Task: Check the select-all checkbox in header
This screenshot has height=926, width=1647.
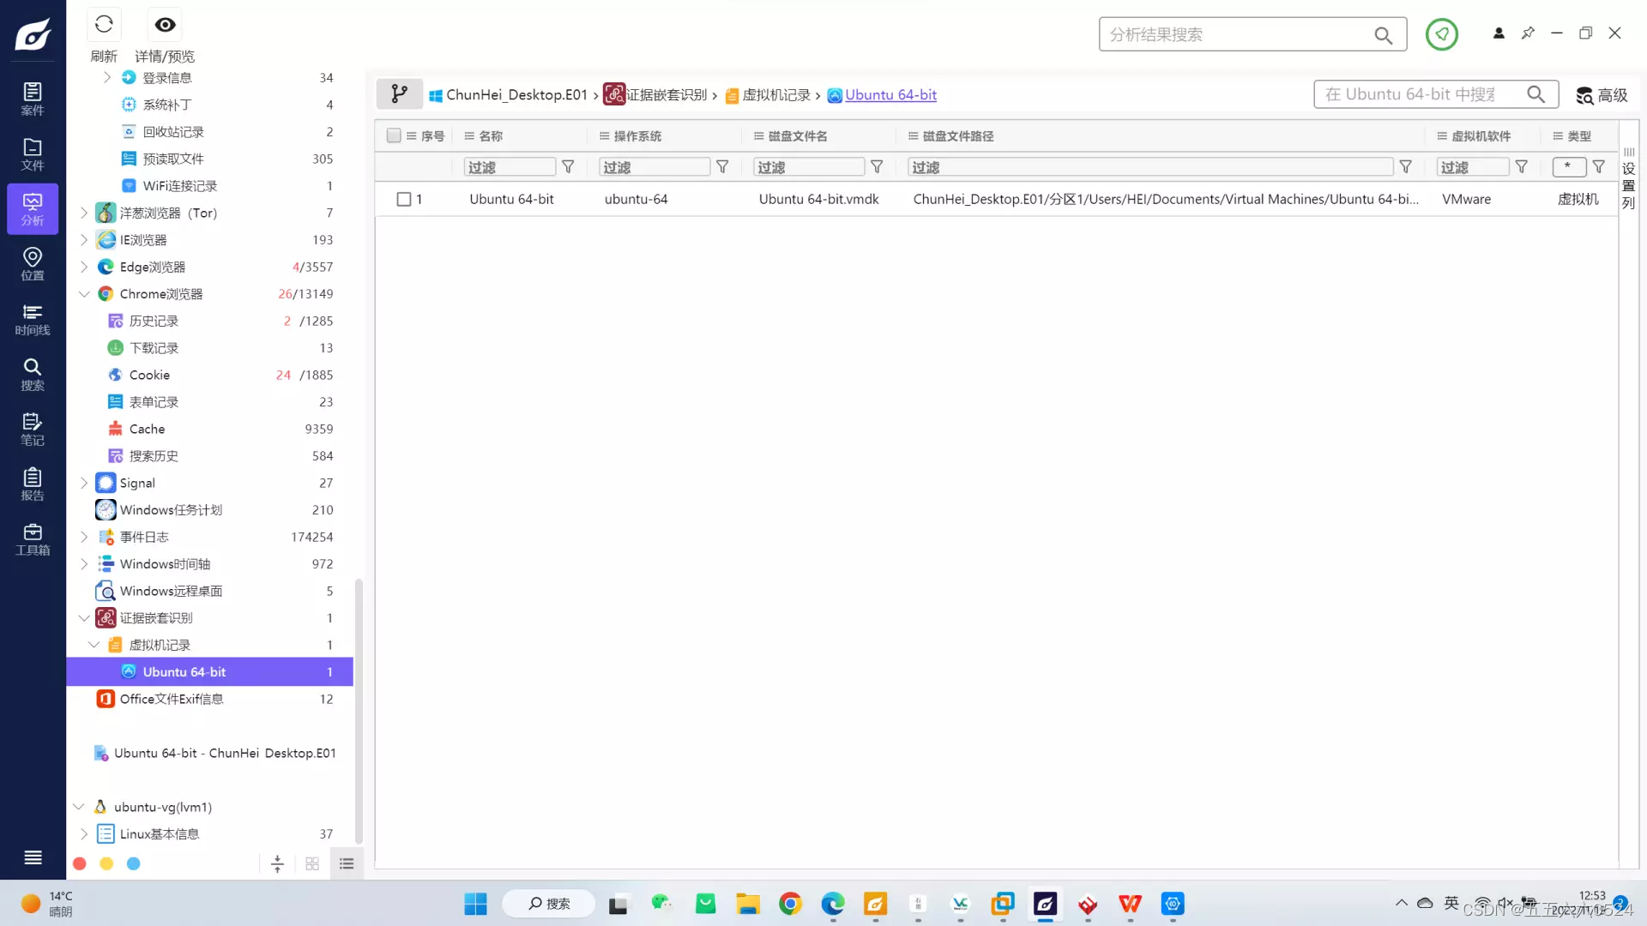Action: (394, 135)
